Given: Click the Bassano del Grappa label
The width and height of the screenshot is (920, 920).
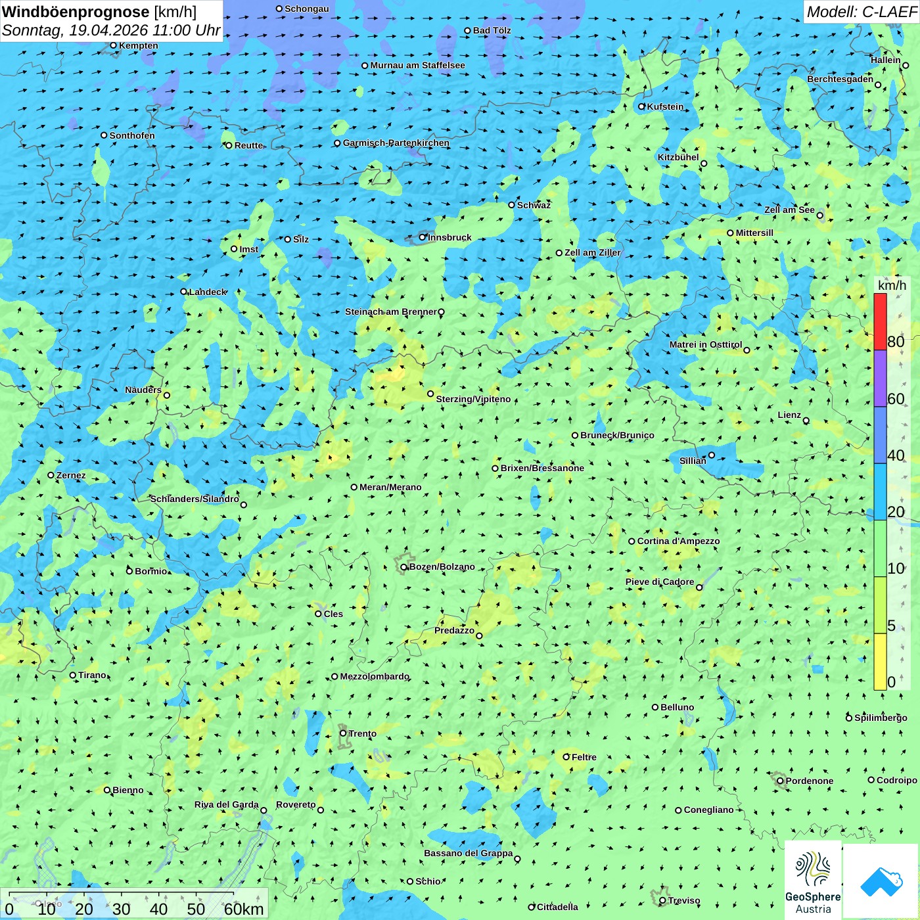Looking at the screenshot, I should coord(469,853).
